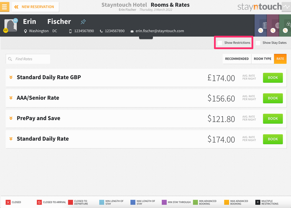Click Min Length of Stay swatch
The height and width of the screenshot is (208, 291).
[102, 202]
